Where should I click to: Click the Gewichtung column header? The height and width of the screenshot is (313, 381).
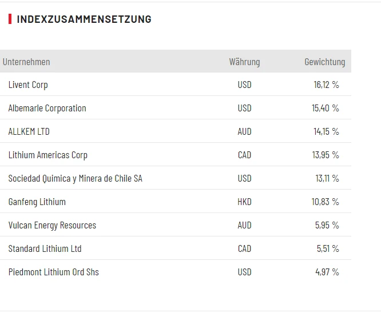324,62
